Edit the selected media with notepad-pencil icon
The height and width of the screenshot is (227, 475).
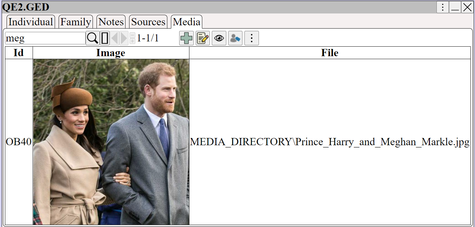pyautogui.click(x=203, y=38)
